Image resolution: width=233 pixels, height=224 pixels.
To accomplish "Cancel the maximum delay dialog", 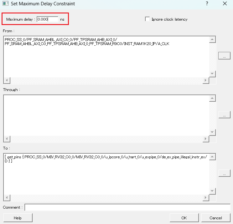I will click(x=216, y=218).
